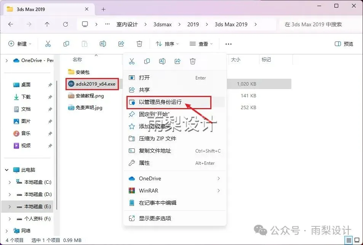Open the toolbar's three-dot more options
363x245 pixels.
tap(229, 44)
